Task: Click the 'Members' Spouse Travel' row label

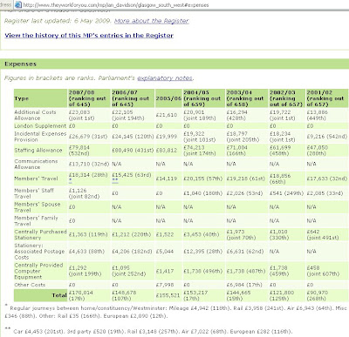Action: [38, 207]
